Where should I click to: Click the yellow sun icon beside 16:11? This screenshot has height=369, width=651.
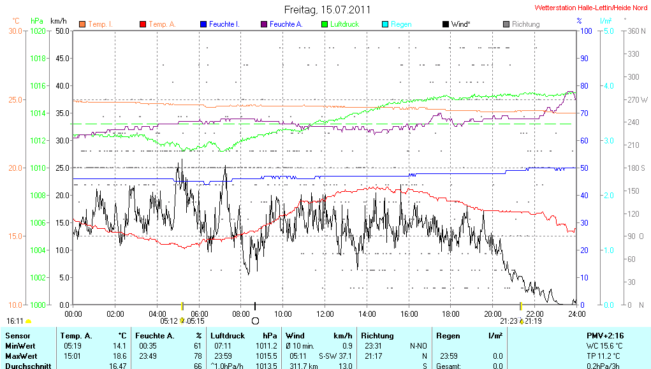pyautogui.click(x=28, y=322)
